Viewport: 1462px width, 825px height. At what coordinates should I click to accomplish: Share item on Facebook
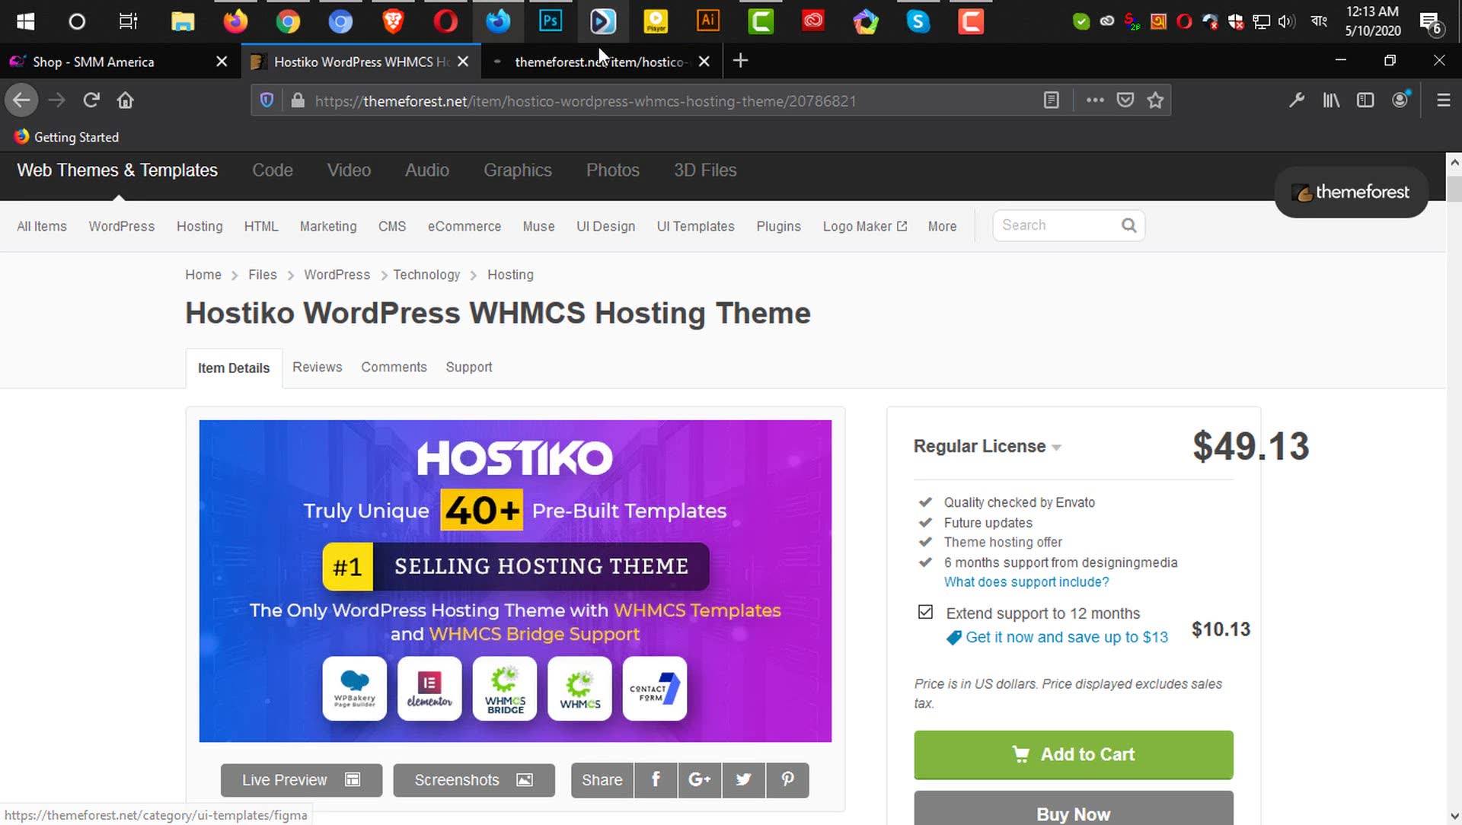[x=656, y=780]
